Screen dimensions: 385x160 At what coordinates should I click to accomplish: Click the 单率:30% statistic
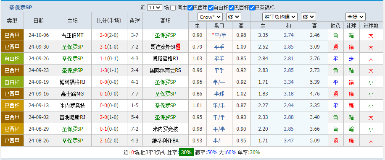pyautogui.click(x=249, y=152)
